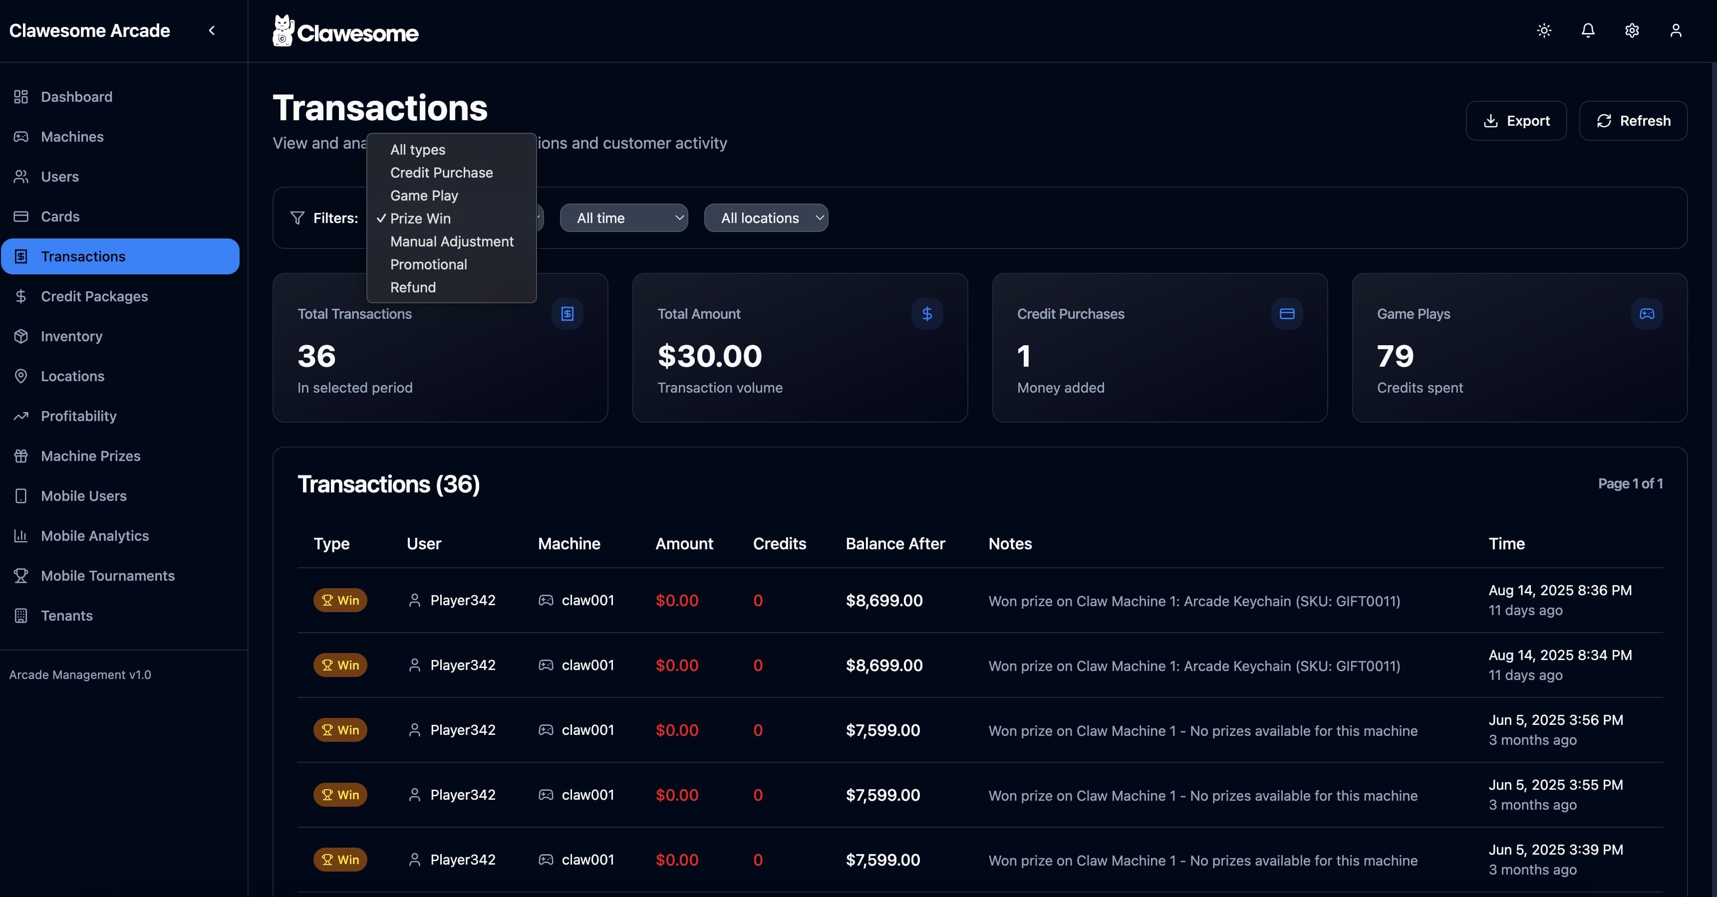Viewport: 1717px width, 897px height.
Task: Navigate to Cards
Action: [120, 217]
